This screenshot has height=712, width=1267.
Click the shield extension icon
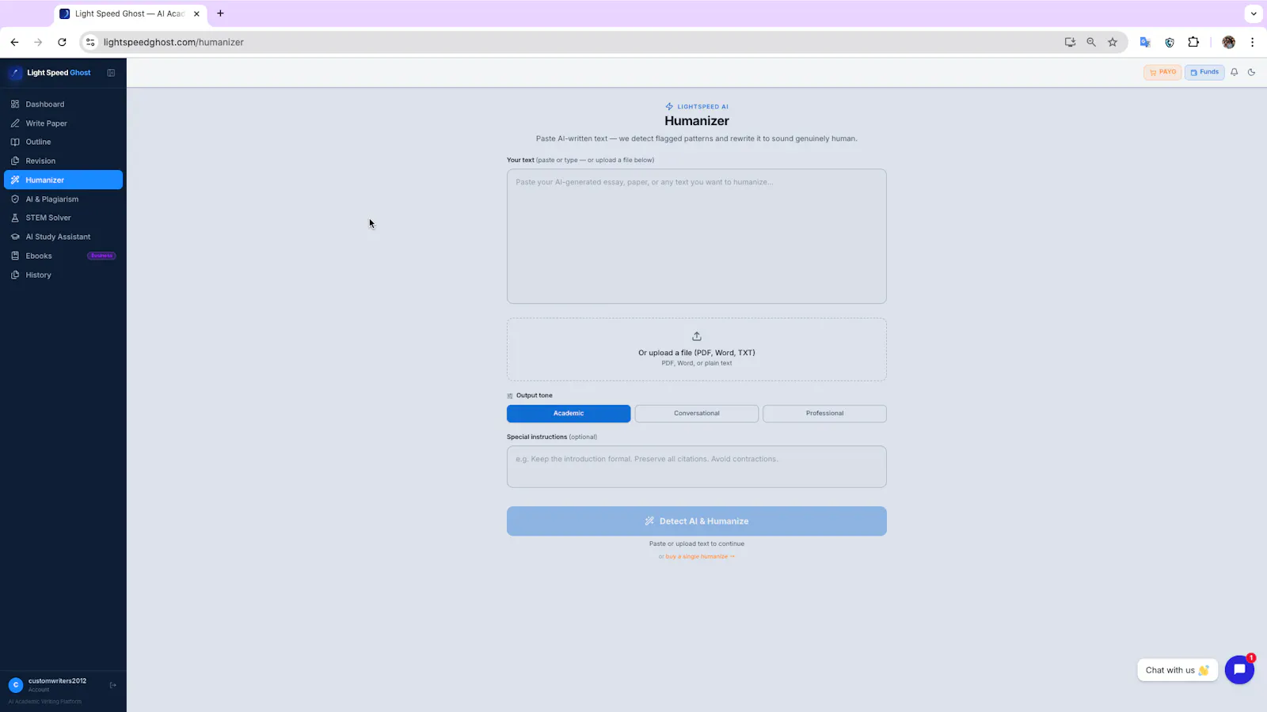point(1170,42)
